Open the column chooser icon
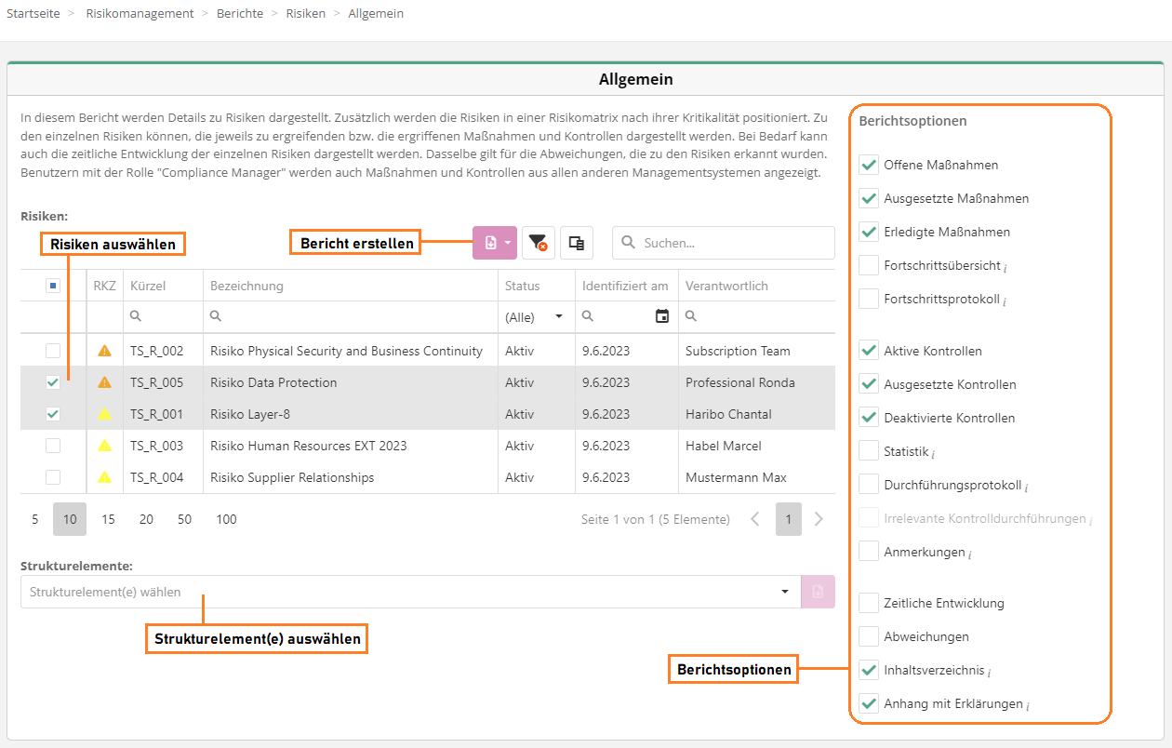The width and height of the screenshot is (1172, 748). pyautogui.click(x=577, y=243)
